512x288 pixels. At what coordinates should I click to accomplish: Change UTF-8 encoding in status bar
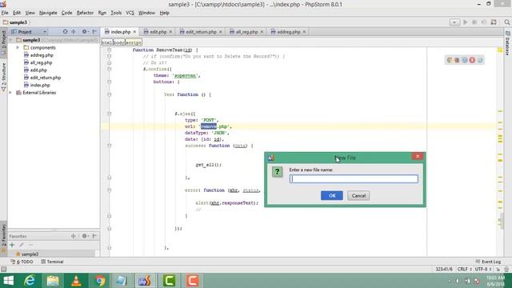(482, 269)
